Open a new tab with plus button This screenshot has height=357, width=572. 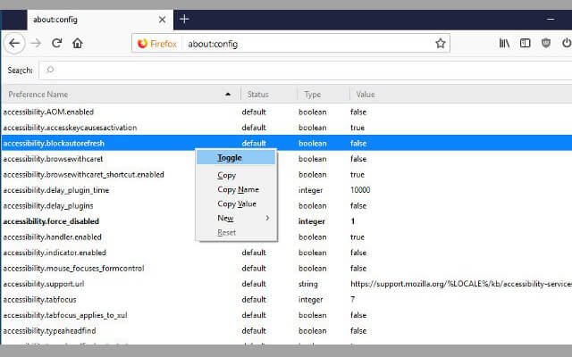pos(184,19)
